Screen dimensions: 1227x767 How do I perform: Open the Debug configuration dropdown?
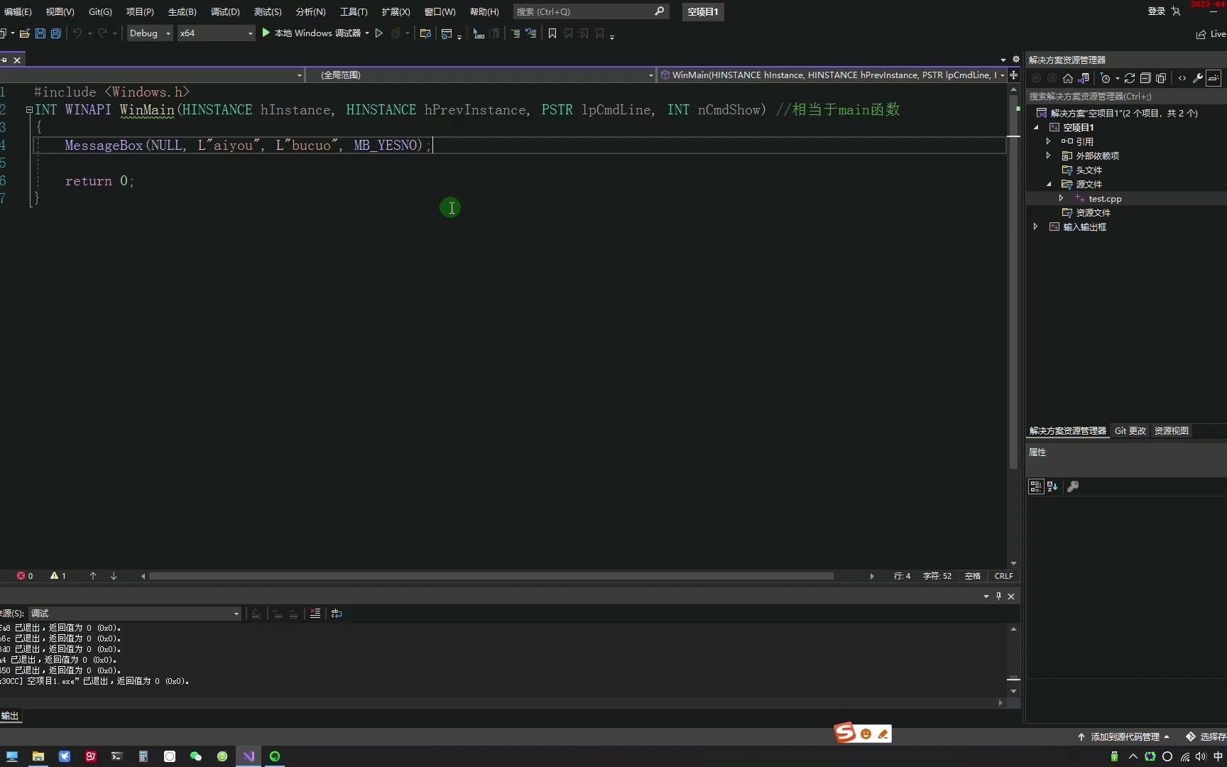150,33
